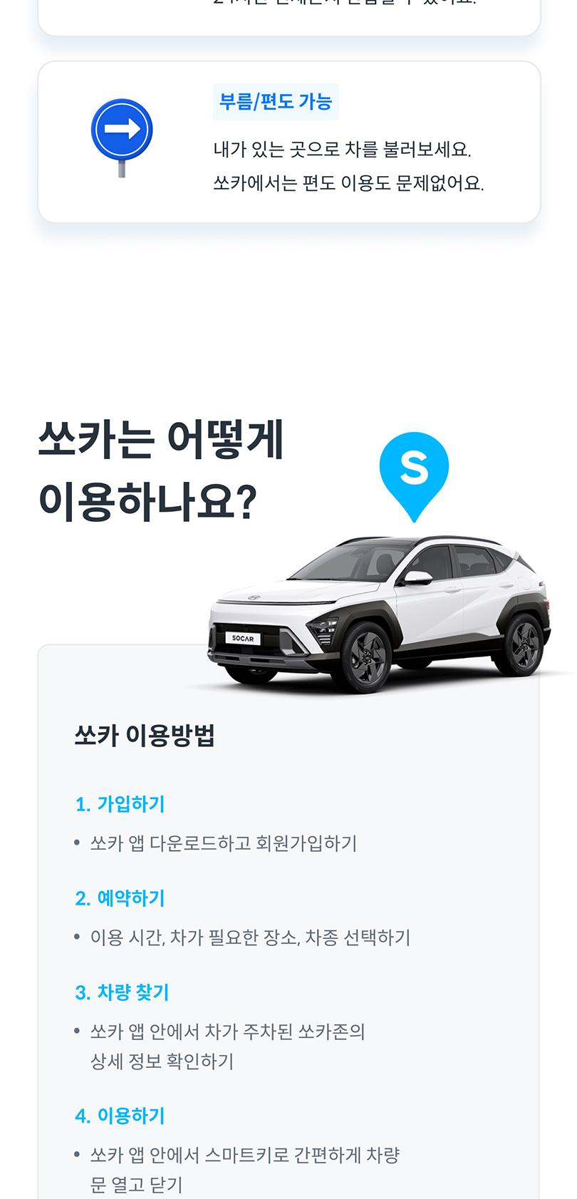Select step 3. 차량 찾기

(122, 992)
